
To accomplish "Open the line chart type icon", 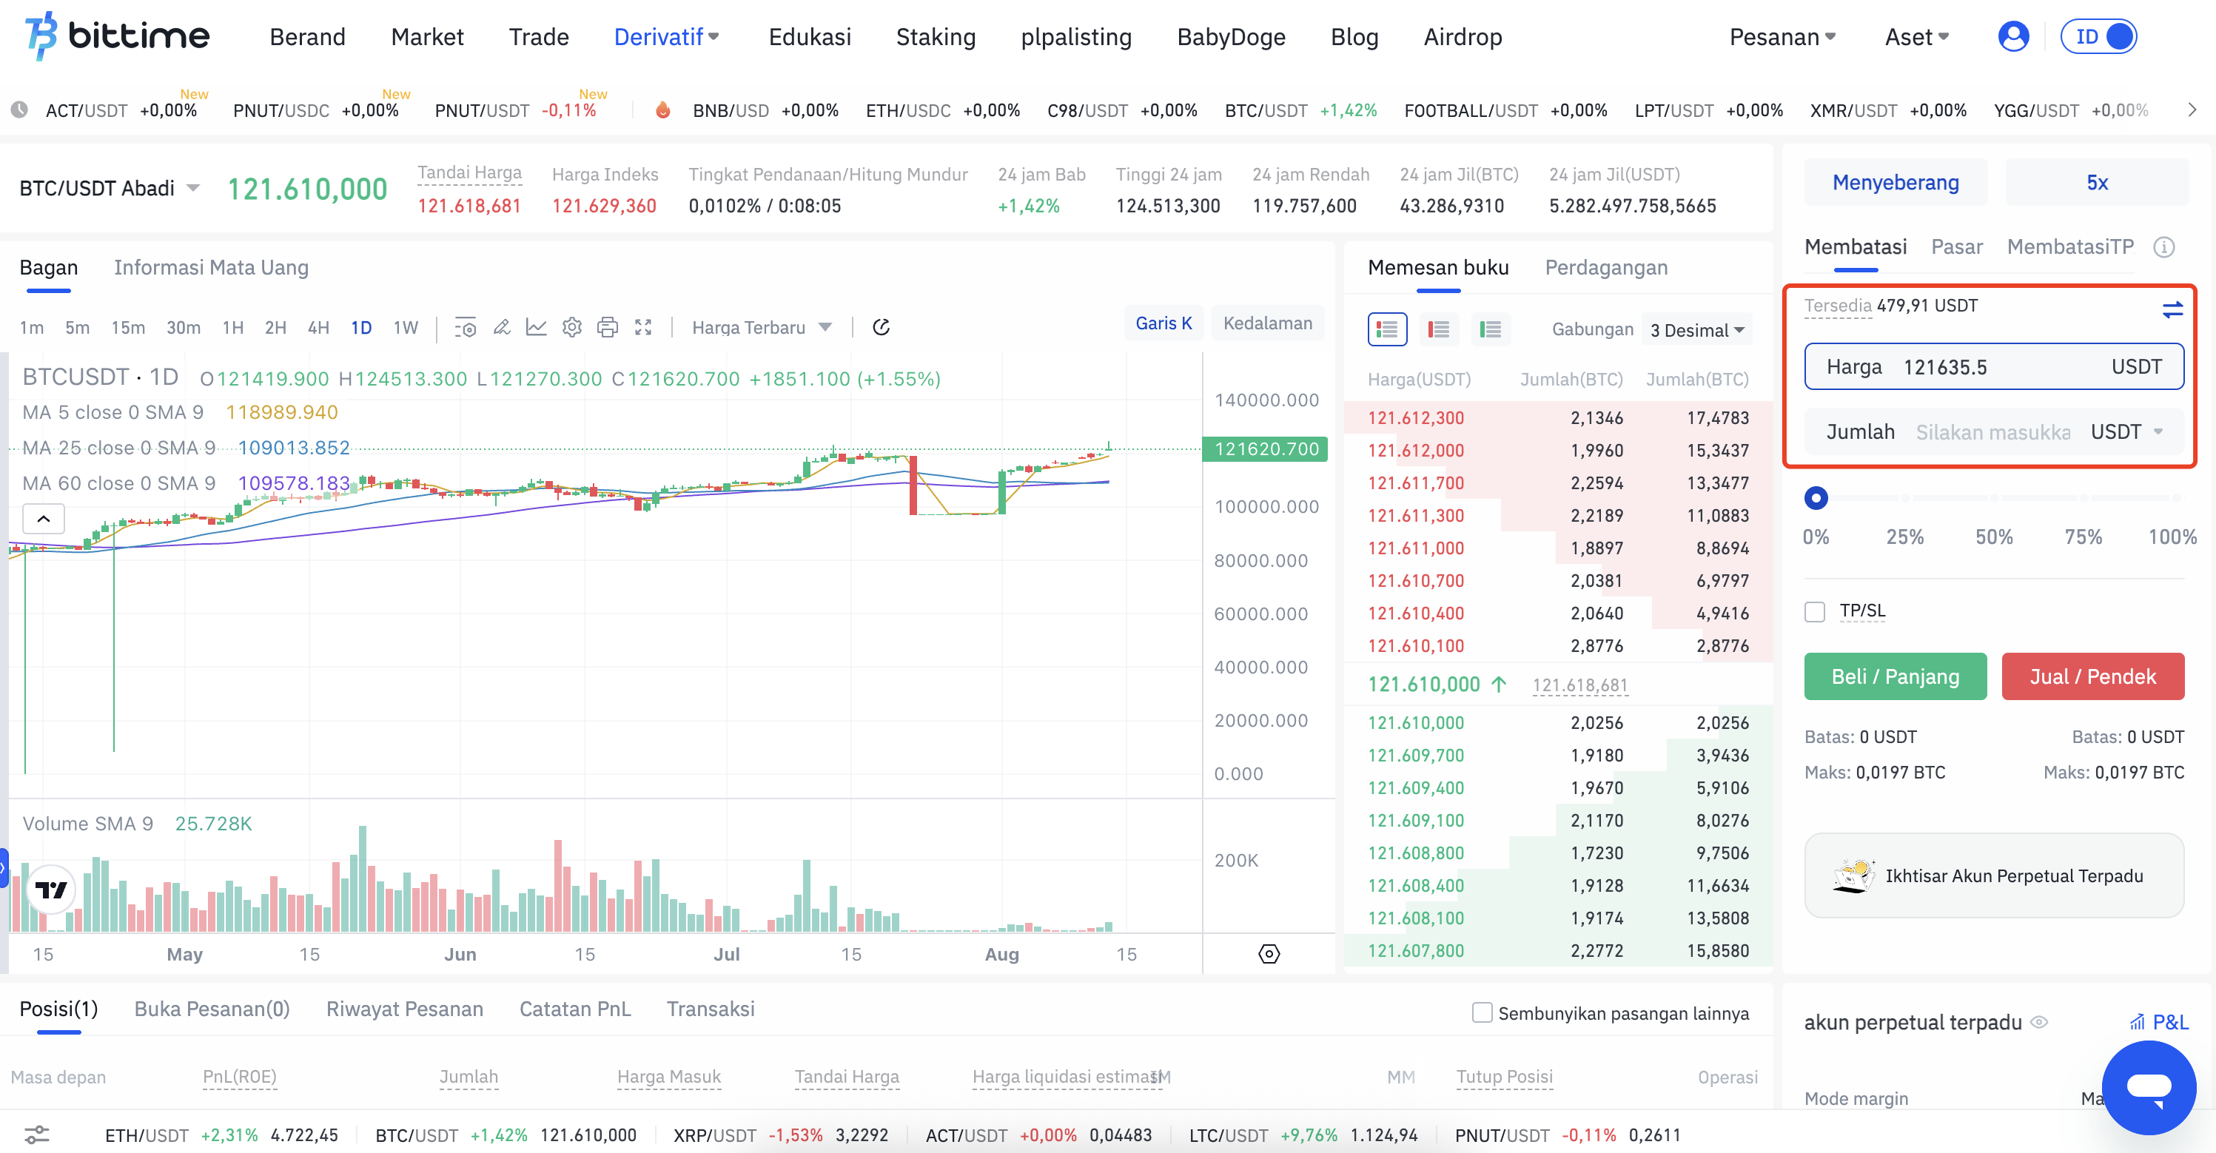I will pos(536,327).
